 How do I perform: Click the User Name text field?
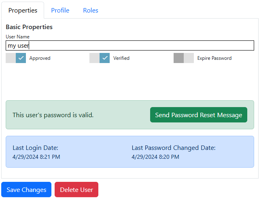[x=129, y=46]
